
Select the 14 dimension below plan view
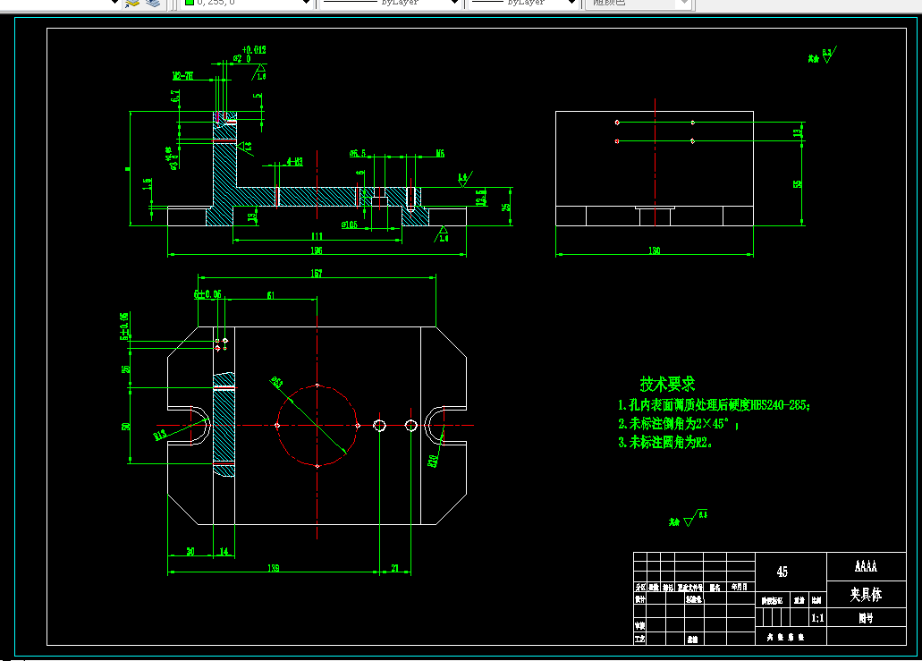pos(224,552)
